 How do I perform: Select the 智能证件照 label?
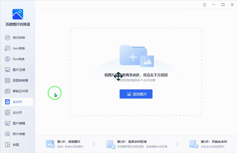20,91
